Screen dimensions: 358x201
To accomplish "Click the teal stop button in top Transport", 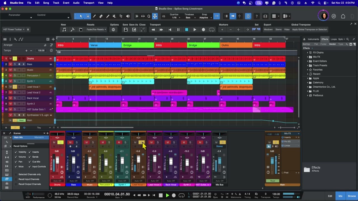I will [187, 30].
